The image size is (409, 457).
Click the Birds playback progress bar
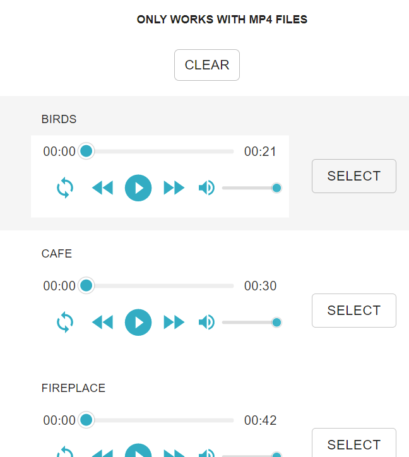coord(160,151)
